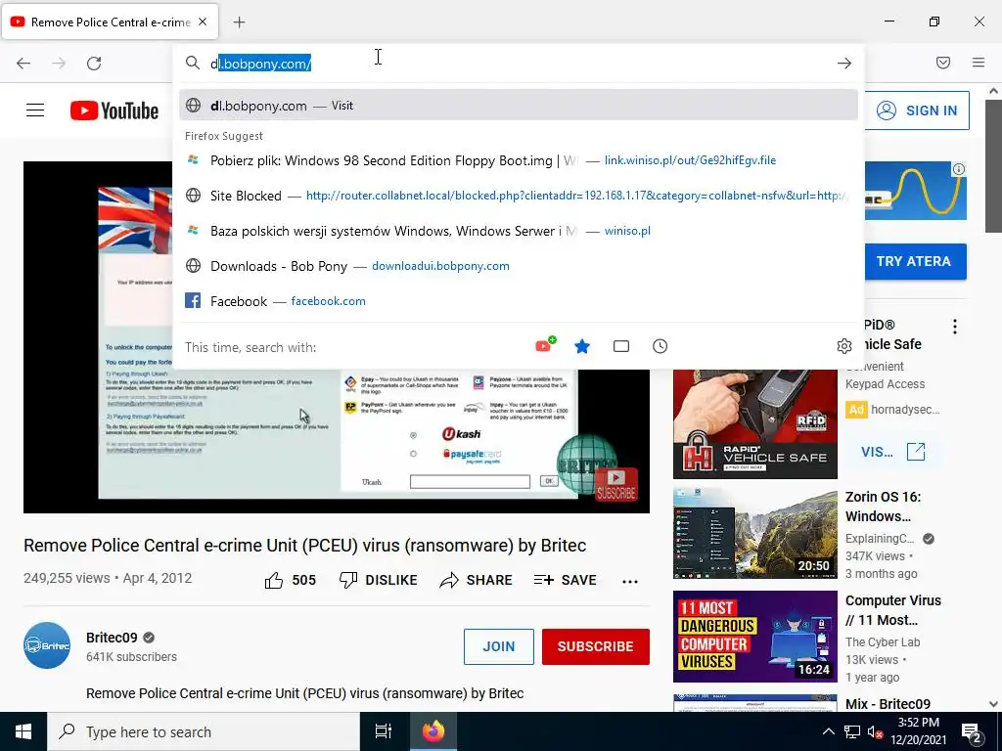Choose the Baza polskich wersji suggestion
This screenshot has height=751, width=1002.
click(x=519, y=231)
